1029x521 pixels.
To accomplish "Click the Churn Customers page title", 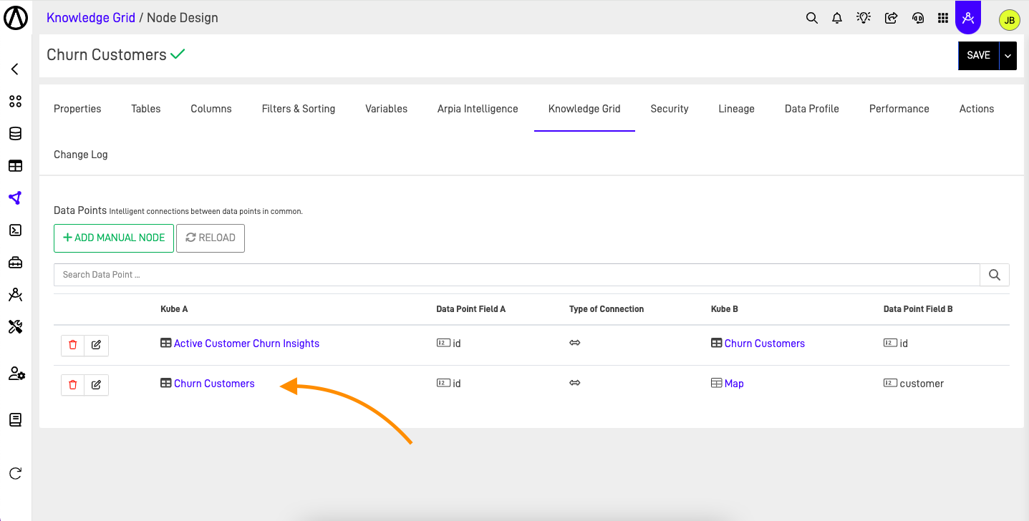I will pyautogui.click(x=107, y=55).
